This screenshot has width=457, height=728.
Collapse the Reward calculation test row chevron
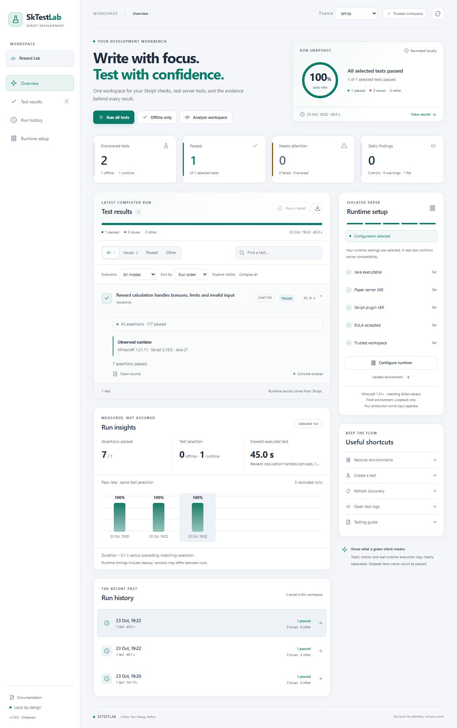(x=321, y=297)
